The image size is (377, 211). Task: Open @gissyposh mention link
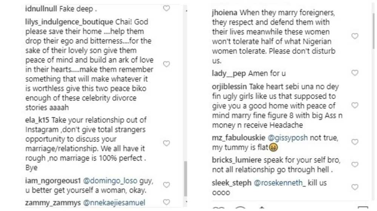[288, 138]
